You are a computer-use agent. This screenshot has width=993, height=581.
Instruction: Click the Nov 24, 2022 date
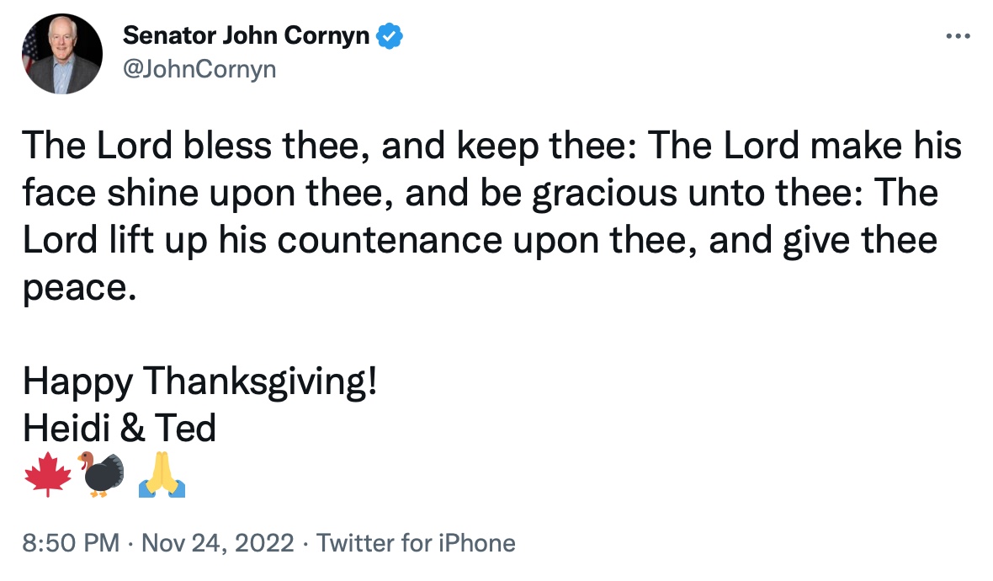coord(217,543)
